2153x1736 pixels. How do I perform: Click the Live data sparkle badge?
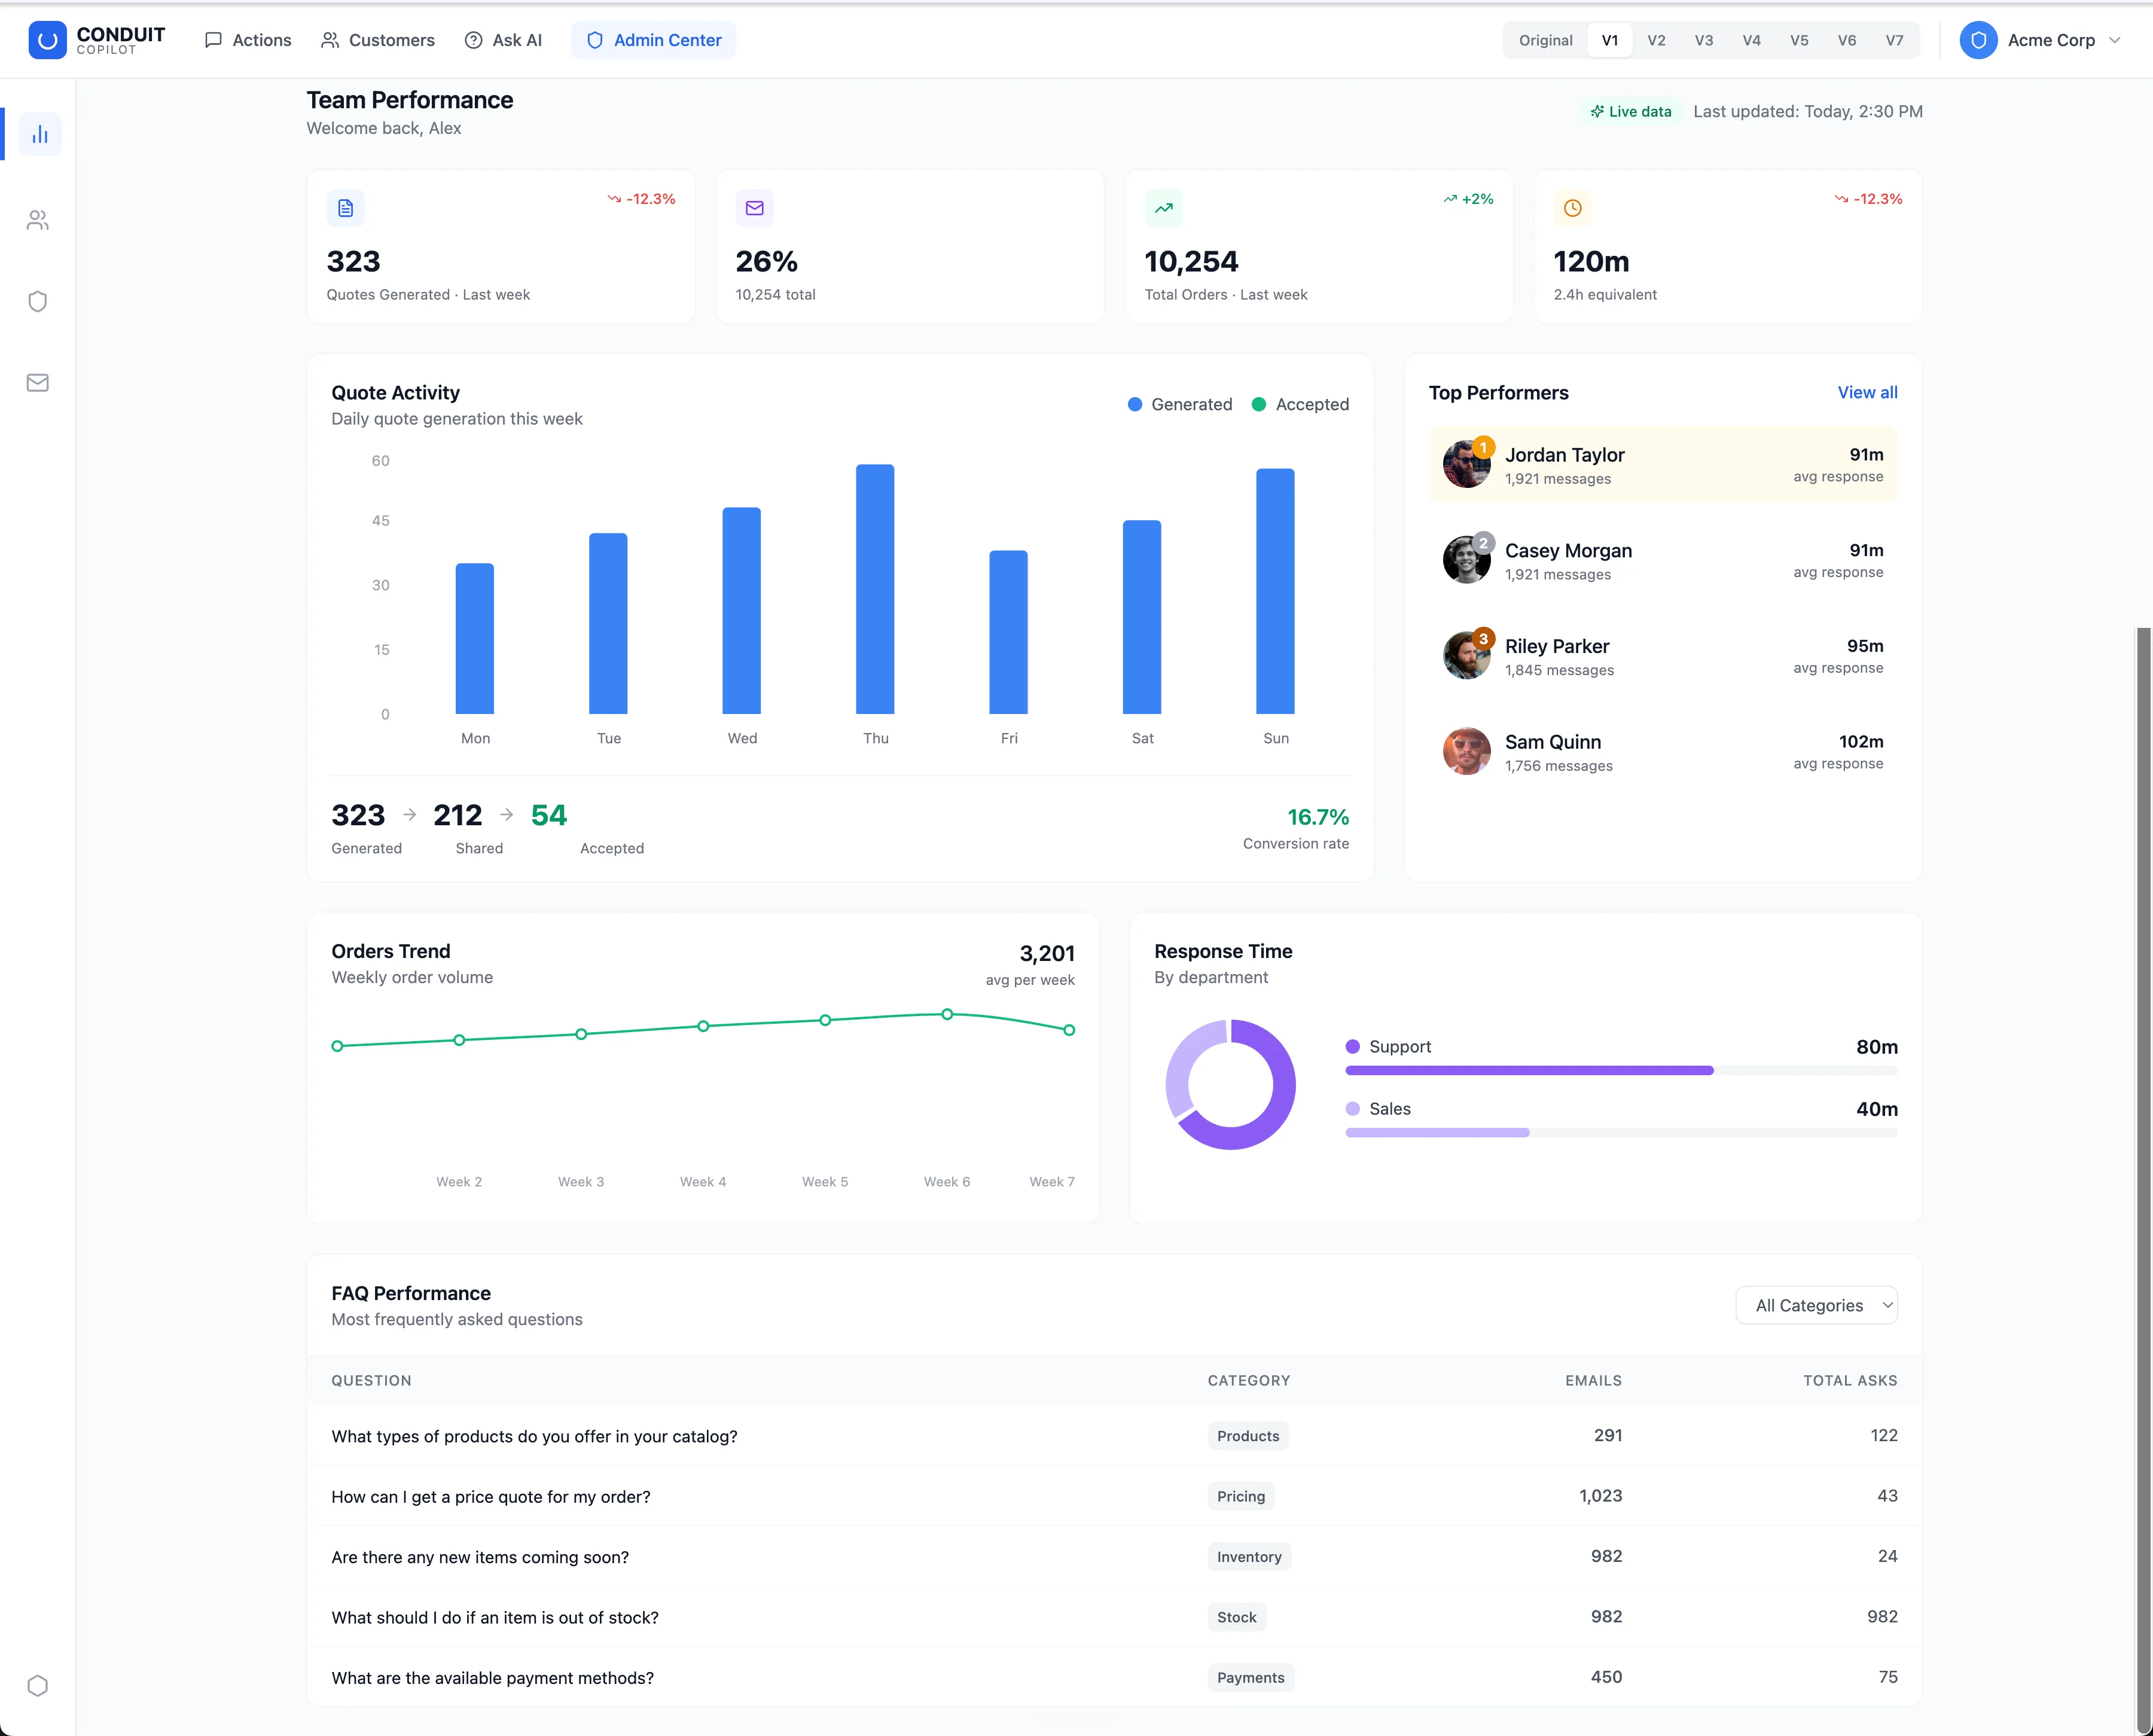tap(1631, 111)
